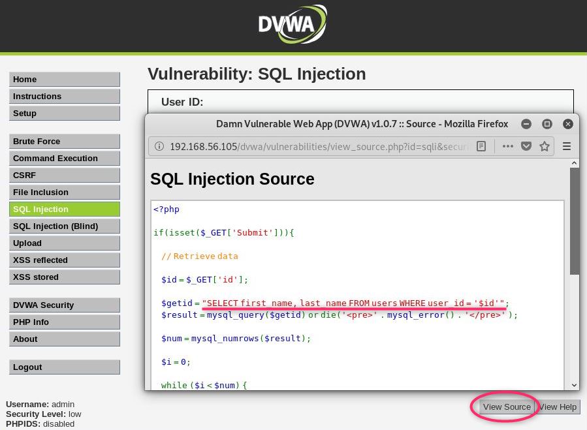The height and width of the screenshot is (430, 587).
Task: Open About page
Action: (x=65, y=339)
